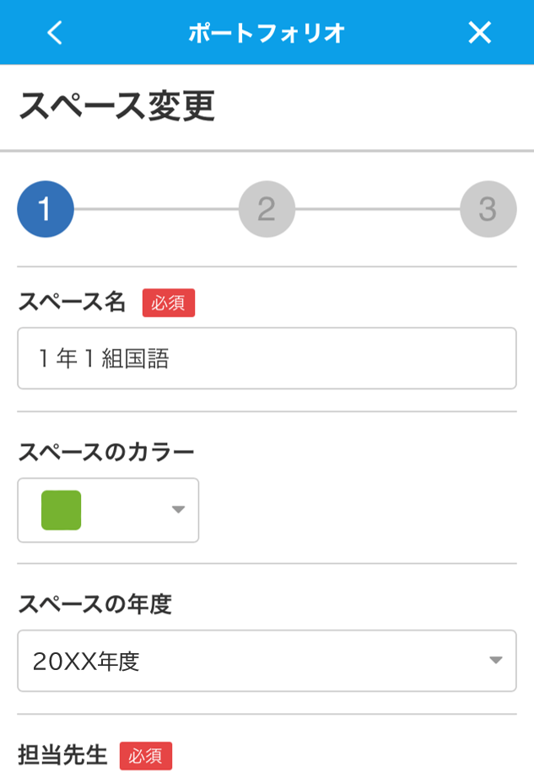Jump to step 3 in the progress indicator

click(488, 209)
